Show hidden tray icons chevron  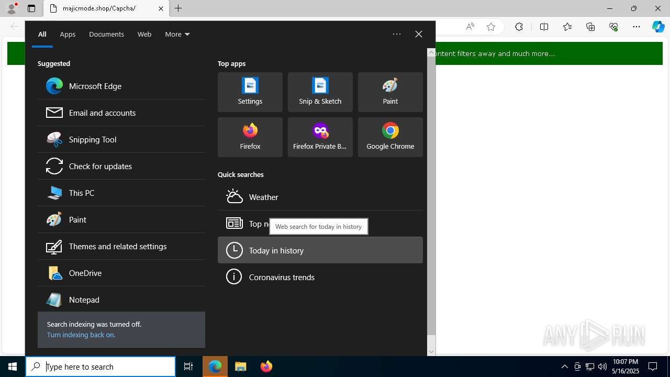pyautogui.click(x=565, y=367)
